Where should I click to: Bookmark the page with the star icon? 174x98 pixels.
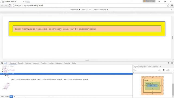[168, 5]
